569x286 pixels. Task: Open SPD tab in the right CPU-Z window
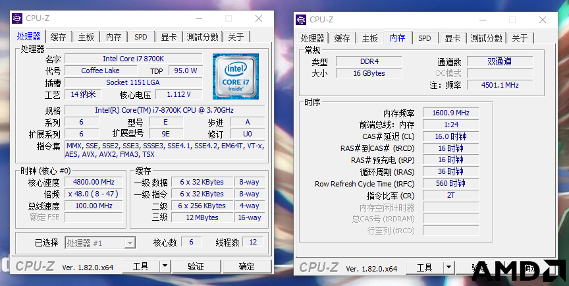click(x=425, y=38)
